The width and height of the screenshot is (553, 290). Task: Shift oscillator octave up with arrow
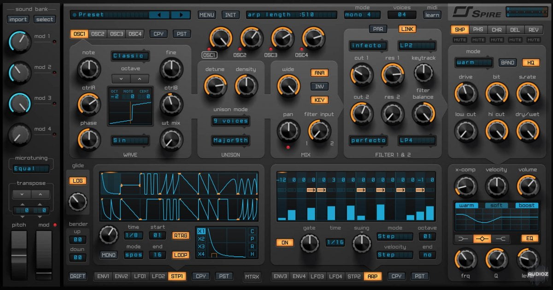pos(140,78)
